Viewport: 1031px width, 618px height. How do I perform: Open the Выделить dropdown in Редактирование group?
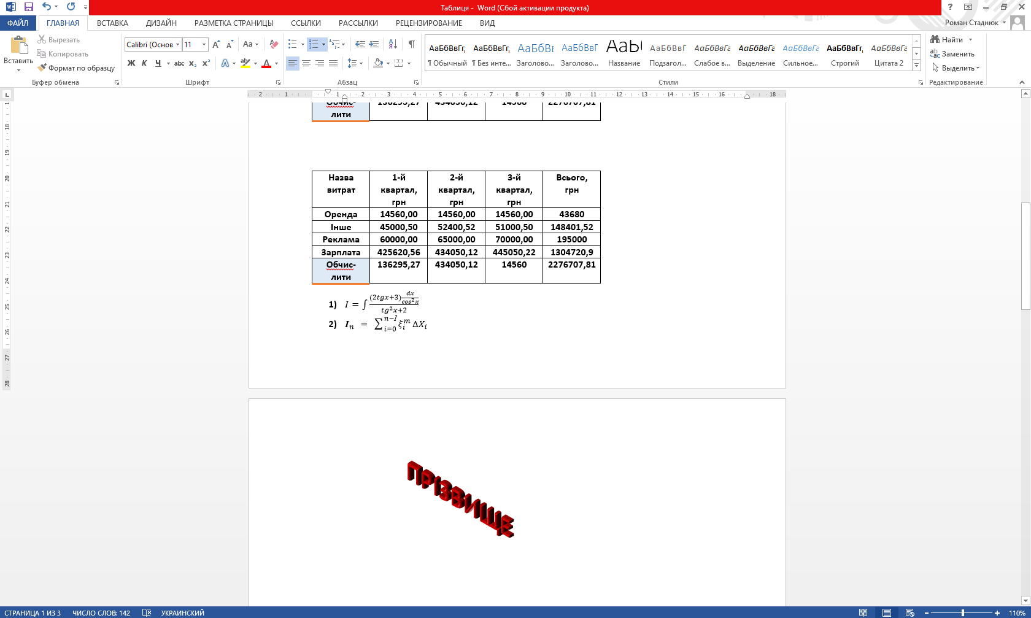956,68
